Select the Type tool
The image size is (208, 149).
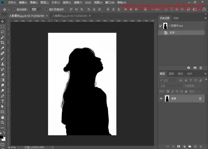point(2,101)
